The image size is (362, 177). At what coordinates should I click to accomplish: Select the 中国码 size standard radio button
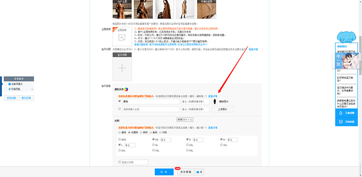(129, 133)
